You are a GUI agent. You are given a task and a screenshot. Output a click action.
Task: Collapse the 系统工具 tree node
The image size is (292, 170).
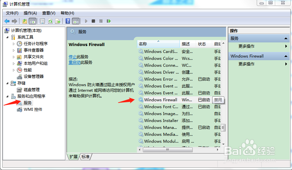[8, 37]
